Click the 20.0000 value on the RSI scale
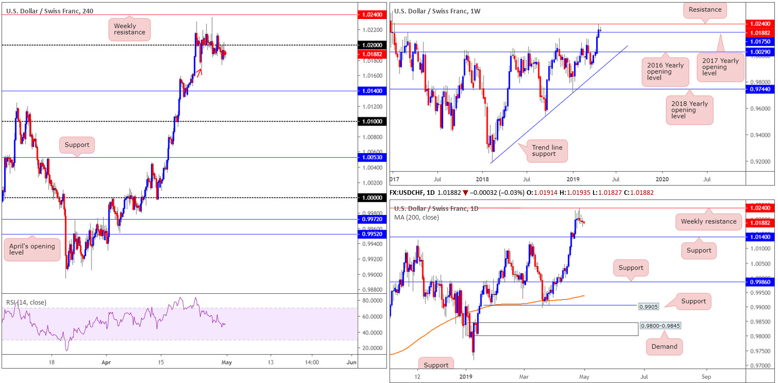 coord(371,348)
